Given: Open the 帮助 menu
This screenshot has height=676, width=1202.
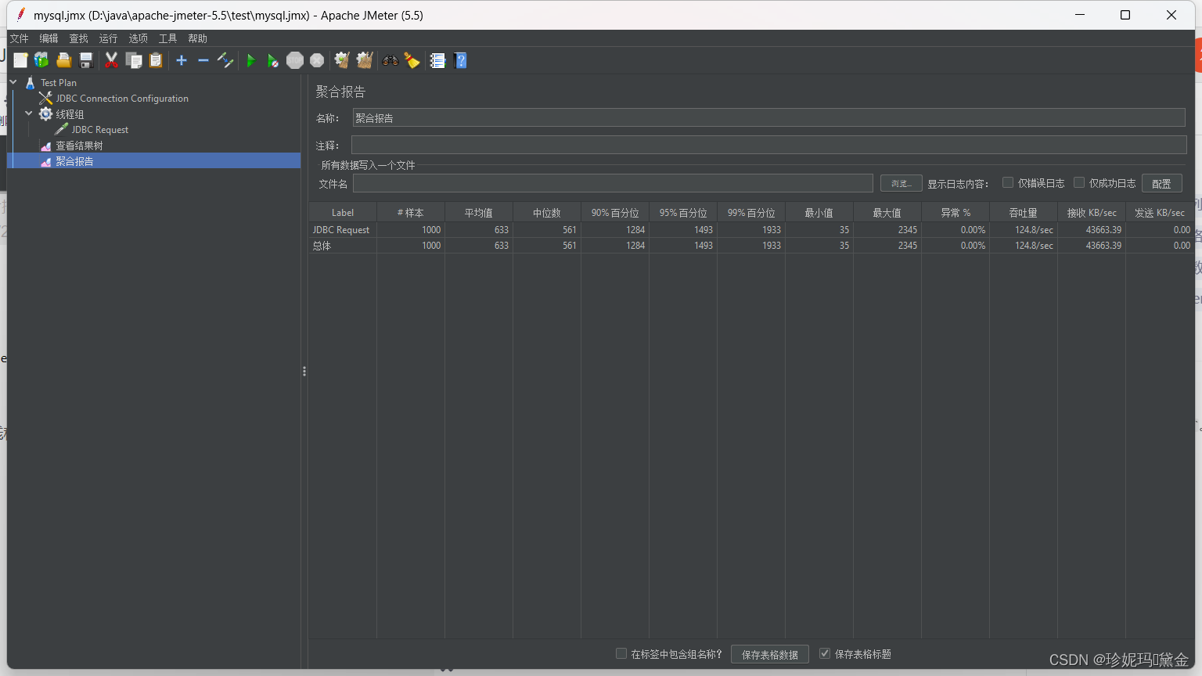Looking at the screenshot, I should (198, 38).
